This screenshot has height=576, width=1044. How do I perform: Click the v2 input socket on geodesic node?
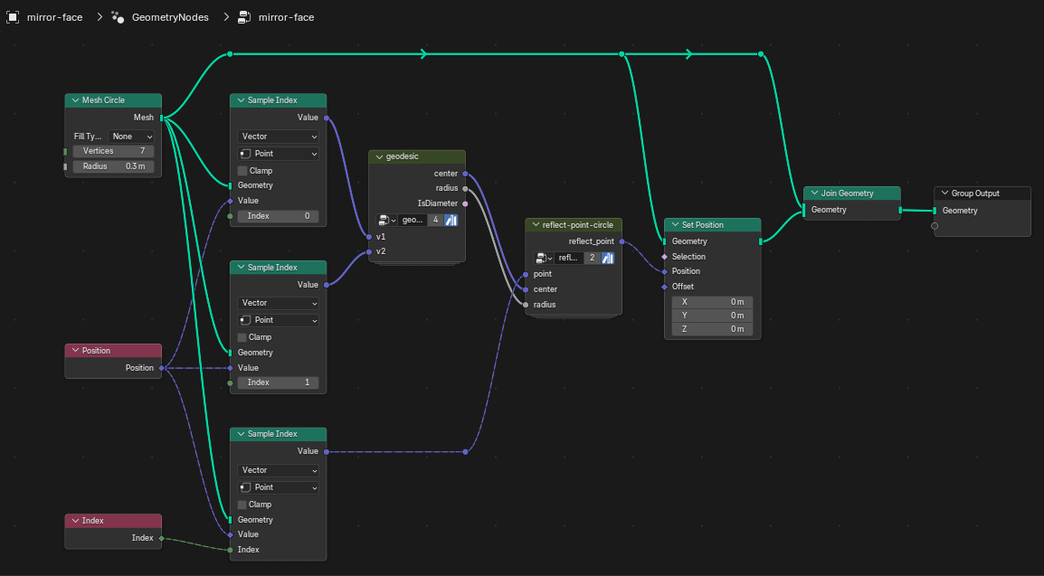369,251
